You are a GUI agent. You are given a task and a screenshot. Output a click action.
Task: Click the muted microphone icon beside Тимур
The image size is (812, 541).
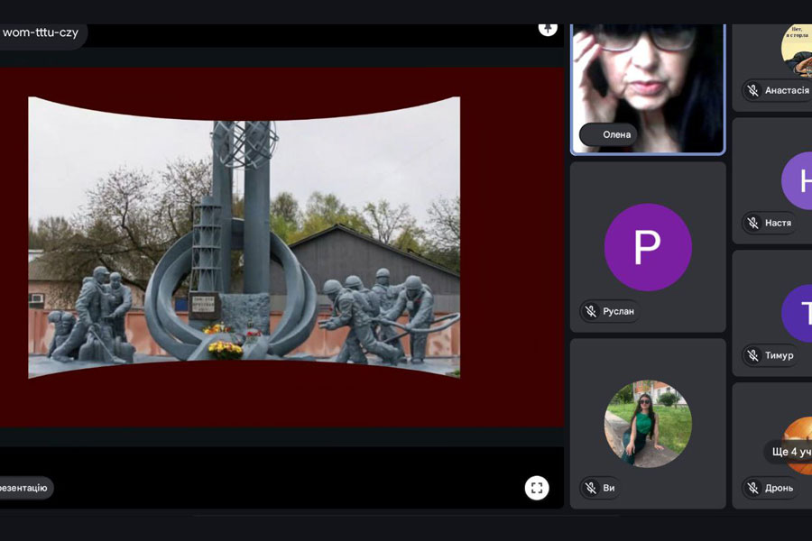(x=753, y=355)
